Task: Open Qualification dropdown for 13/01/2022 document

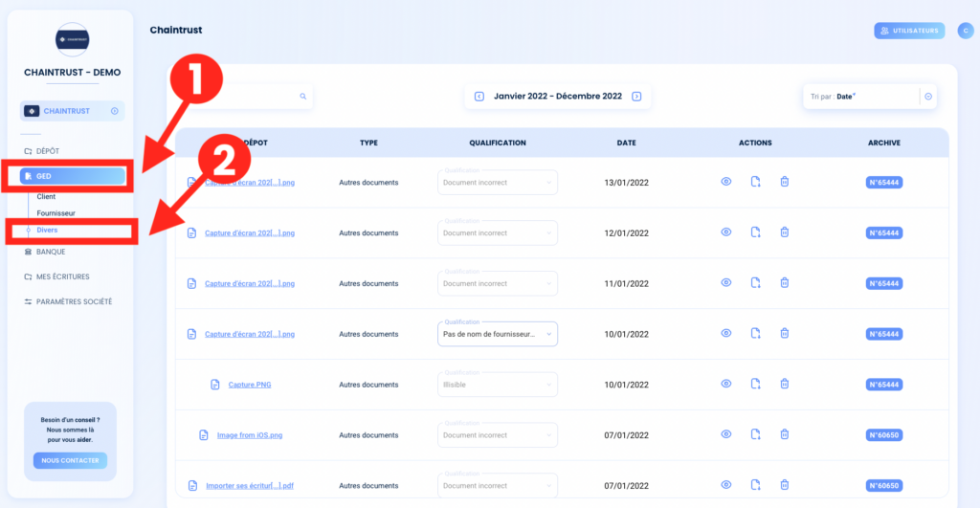Action: (x=498, y=183)
